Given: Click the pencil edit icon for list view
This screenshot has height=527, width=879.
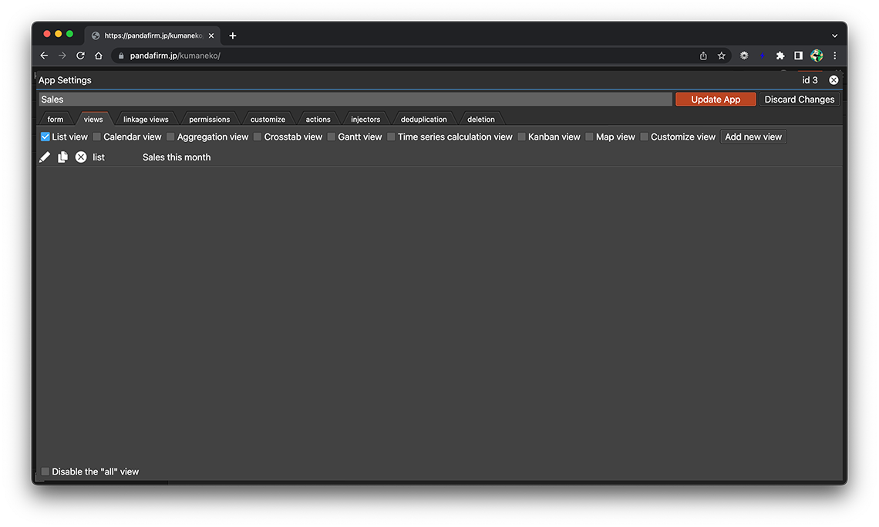Looking at the screenshot, I should pos(45,157).
